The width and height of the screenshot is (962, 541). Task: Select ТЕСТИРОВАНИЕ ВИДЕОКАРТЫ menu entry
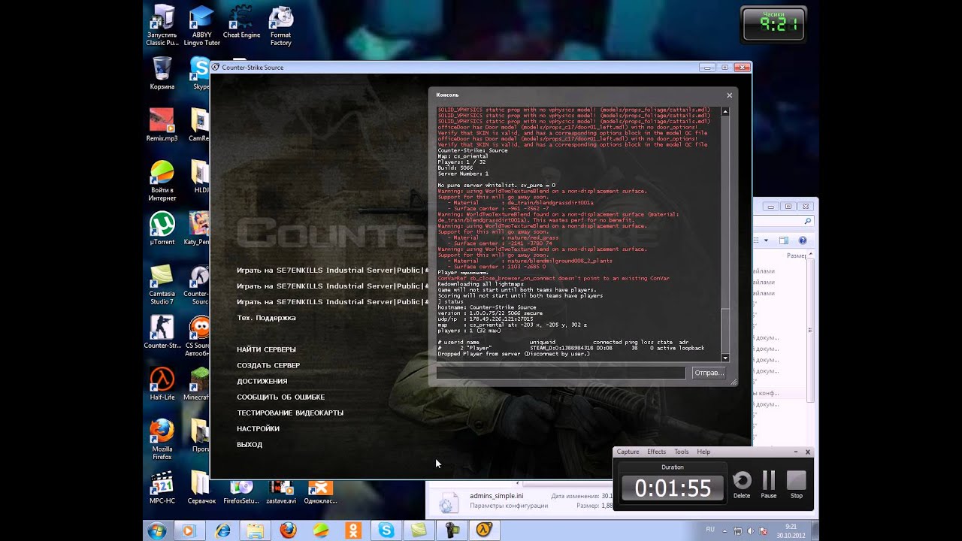click(x=290, y=413)
